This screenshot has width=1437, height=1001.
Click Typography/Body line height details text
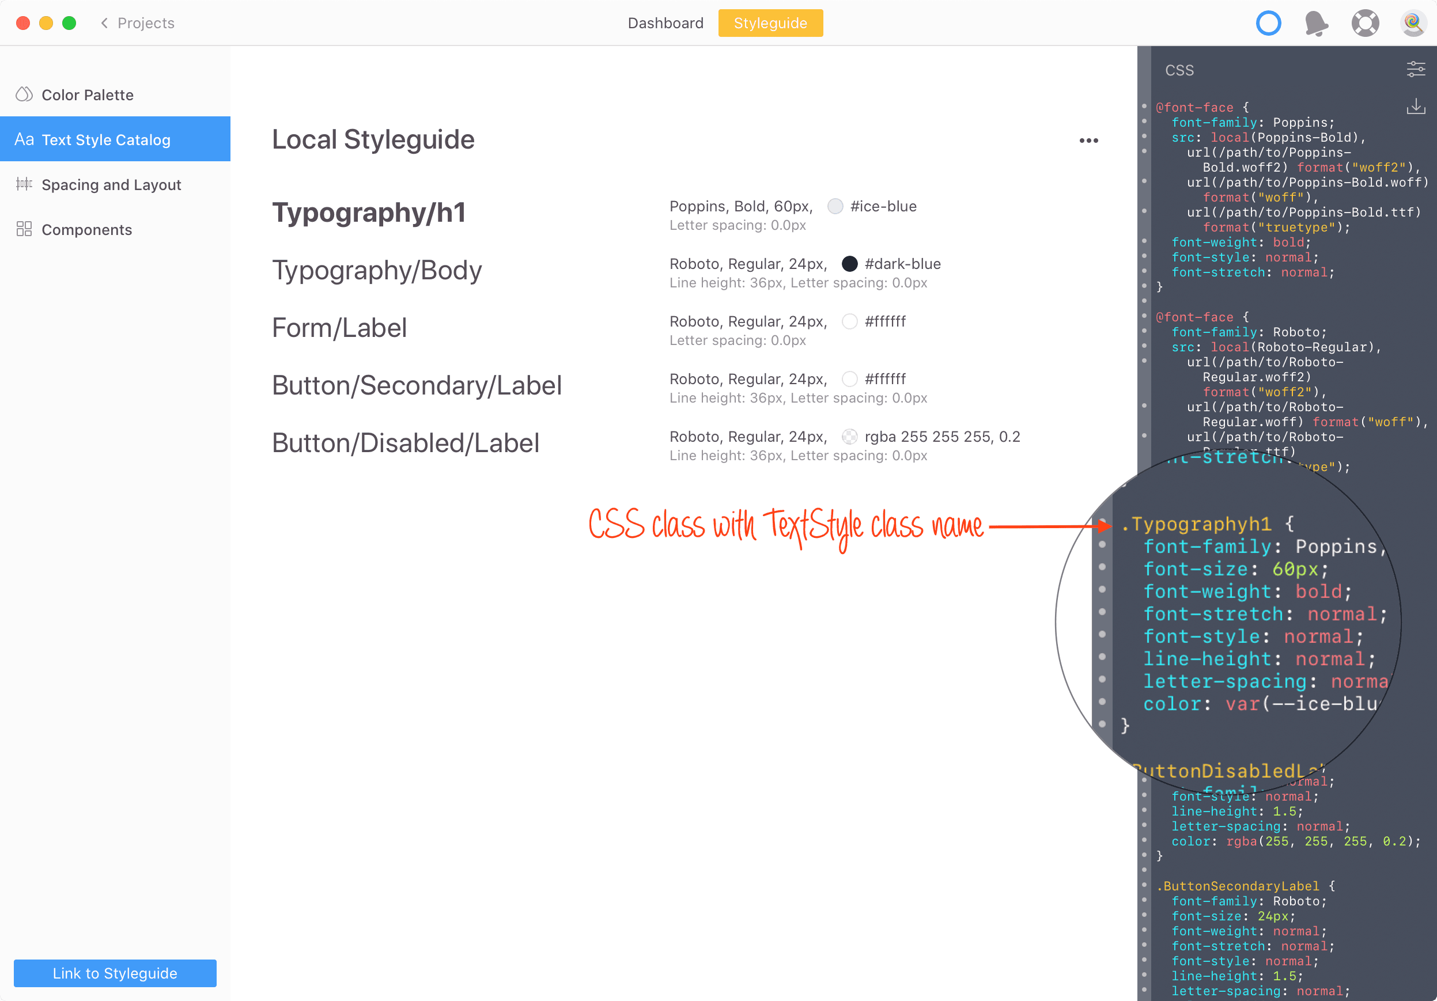[x=798, y=283]
